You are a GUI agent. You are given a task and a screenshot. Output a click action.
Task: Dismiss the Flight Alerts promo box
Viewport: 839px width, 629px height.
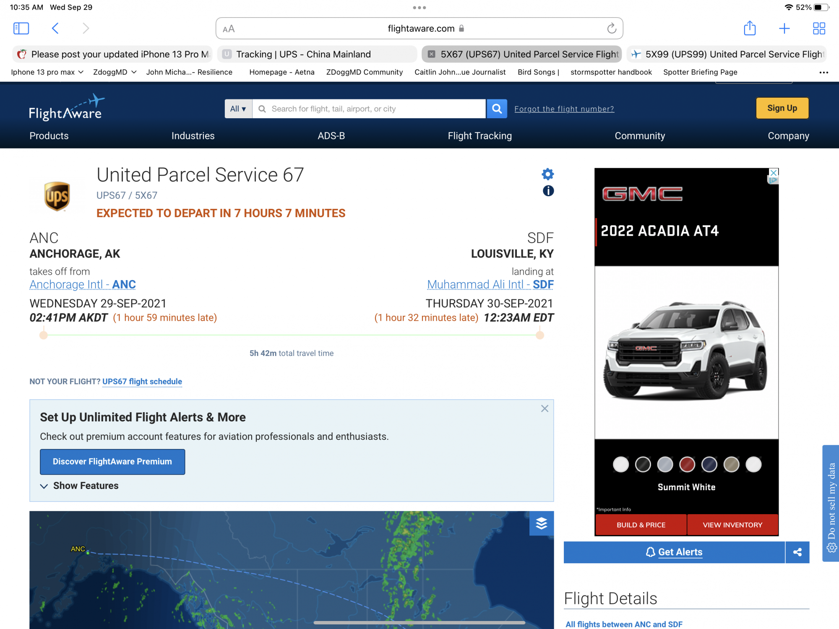tap(545, 408)
